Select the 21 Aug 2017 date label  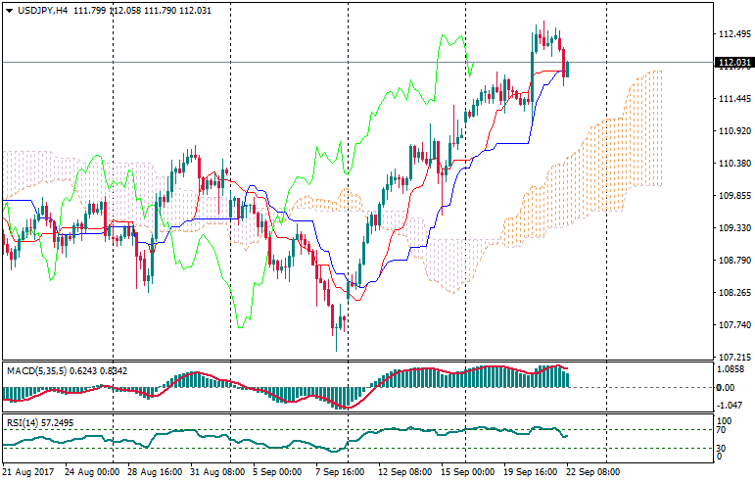29,471
